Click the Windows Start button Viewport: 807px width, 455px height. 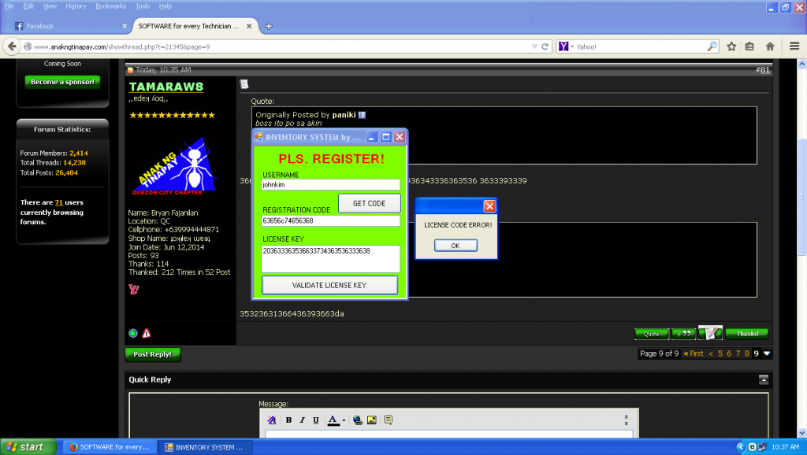[28, 447]
